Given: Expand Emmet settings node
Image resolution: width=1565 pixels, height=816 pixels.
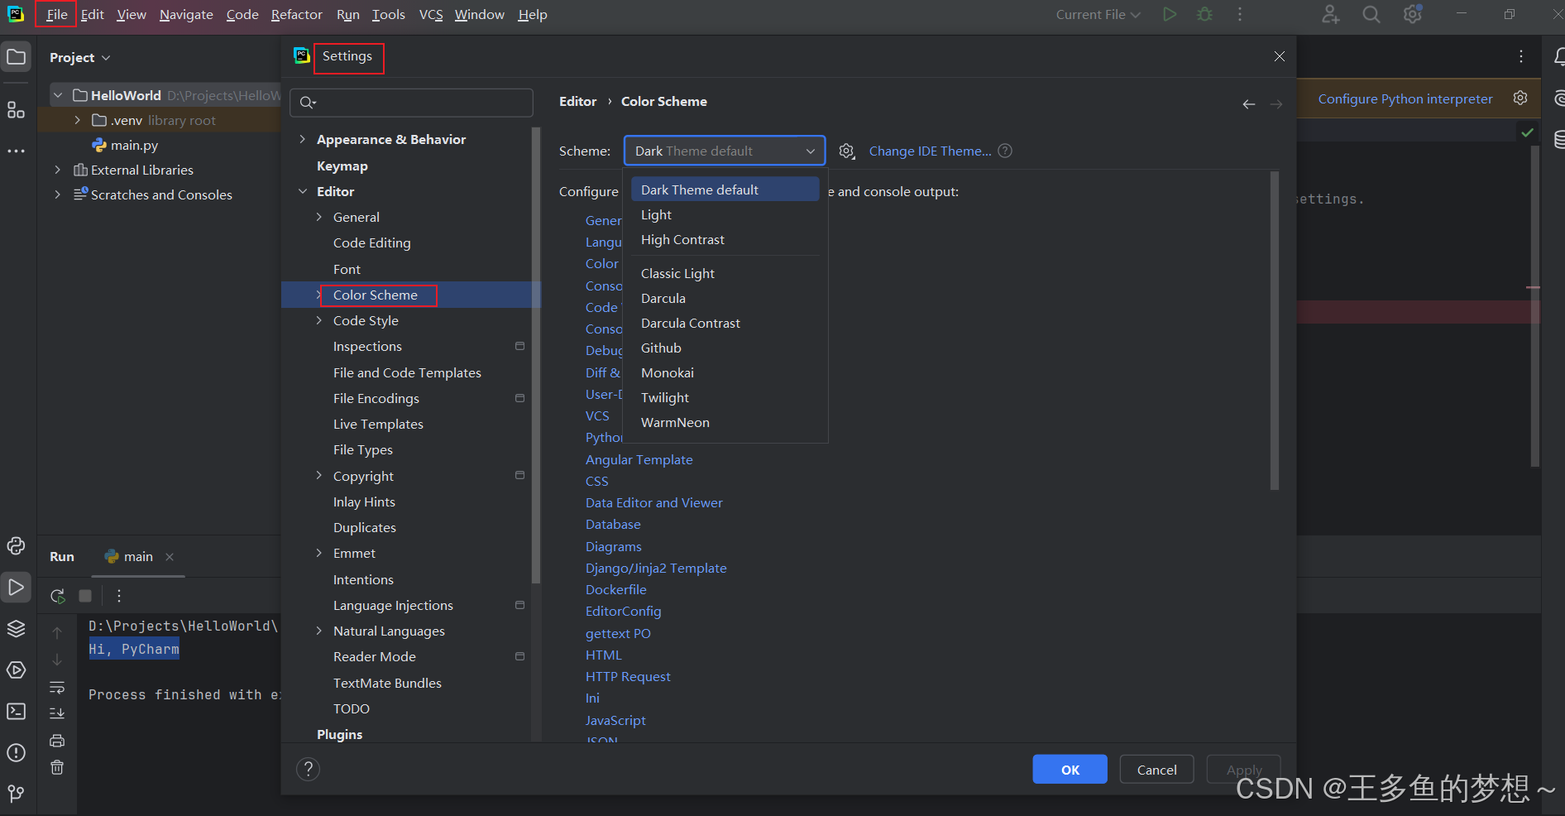Looking at the screenshot, I should pos(319,553).
